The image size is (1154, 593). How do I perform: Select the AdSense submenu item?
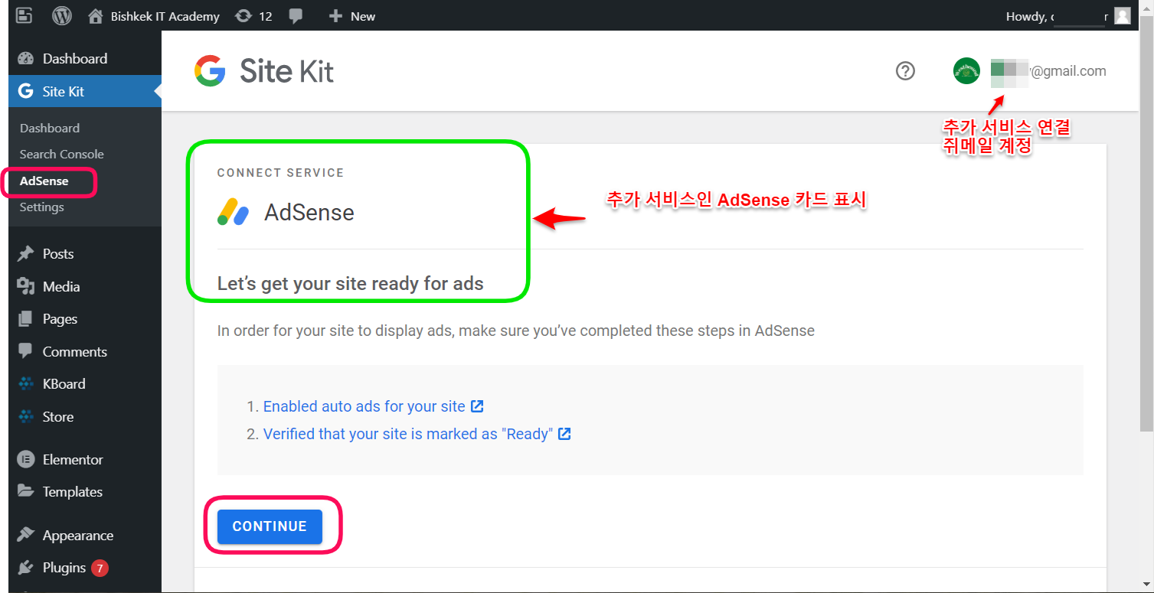tap(44, 181)
